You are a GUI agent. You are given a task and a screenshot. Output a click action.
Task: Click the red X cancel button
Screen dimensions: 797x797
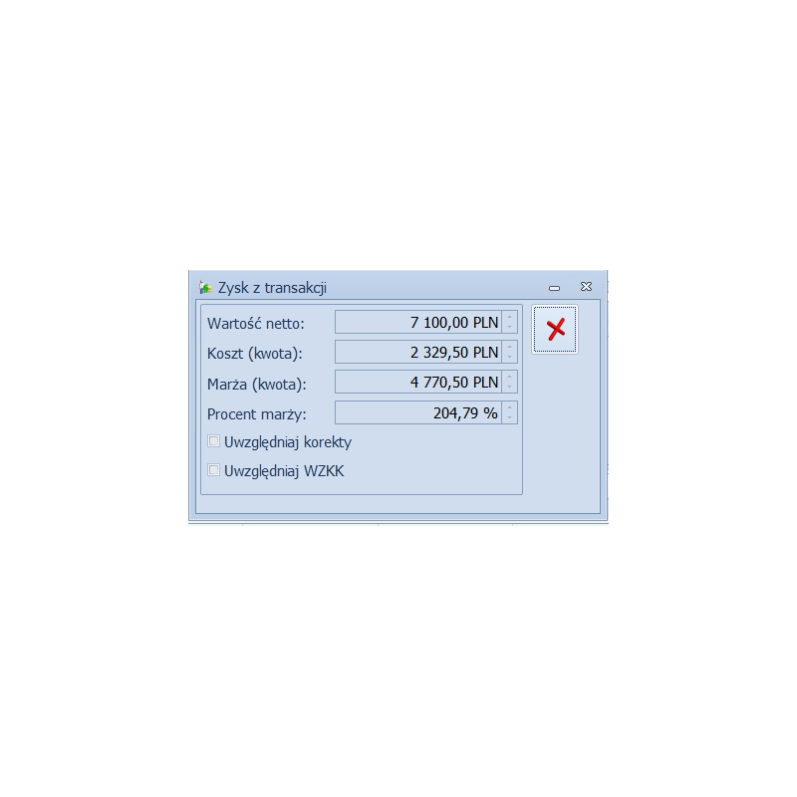coord(555,330)
